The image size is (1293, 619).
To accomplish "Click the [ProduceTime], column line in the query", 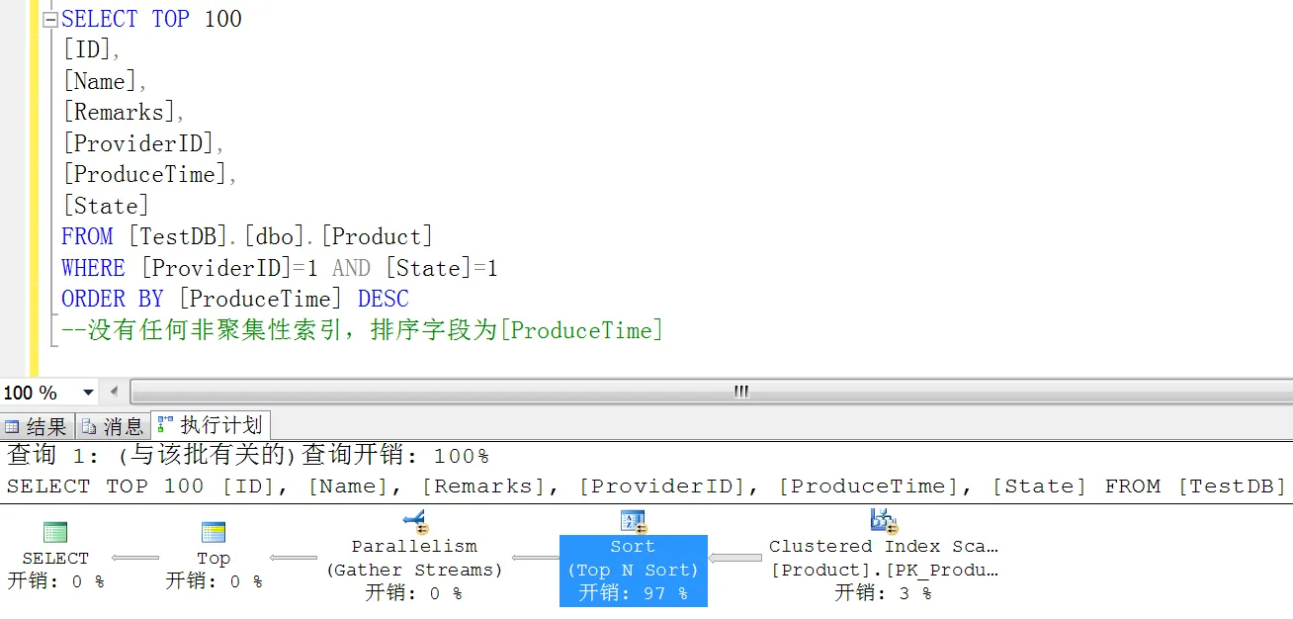I will (x=150, y=175).
